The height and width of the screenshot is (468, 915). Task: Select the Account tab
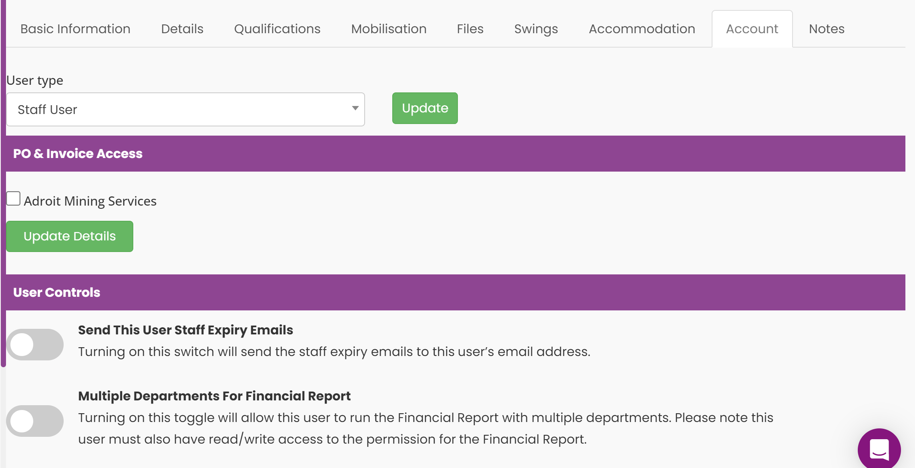(x=752, y=29)
